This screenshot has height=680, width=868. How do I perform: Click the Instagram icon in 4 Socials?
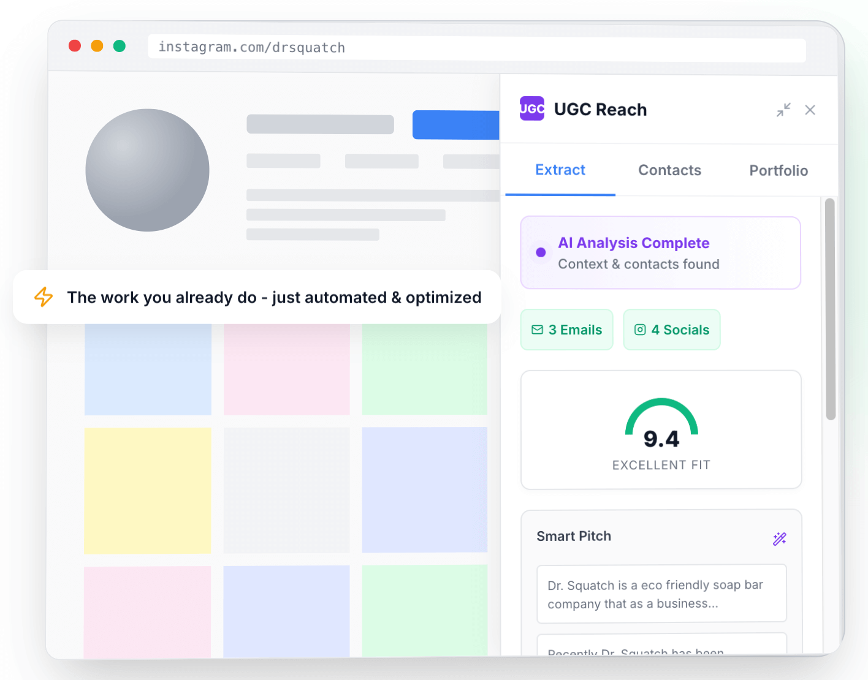tap(640, 330)
